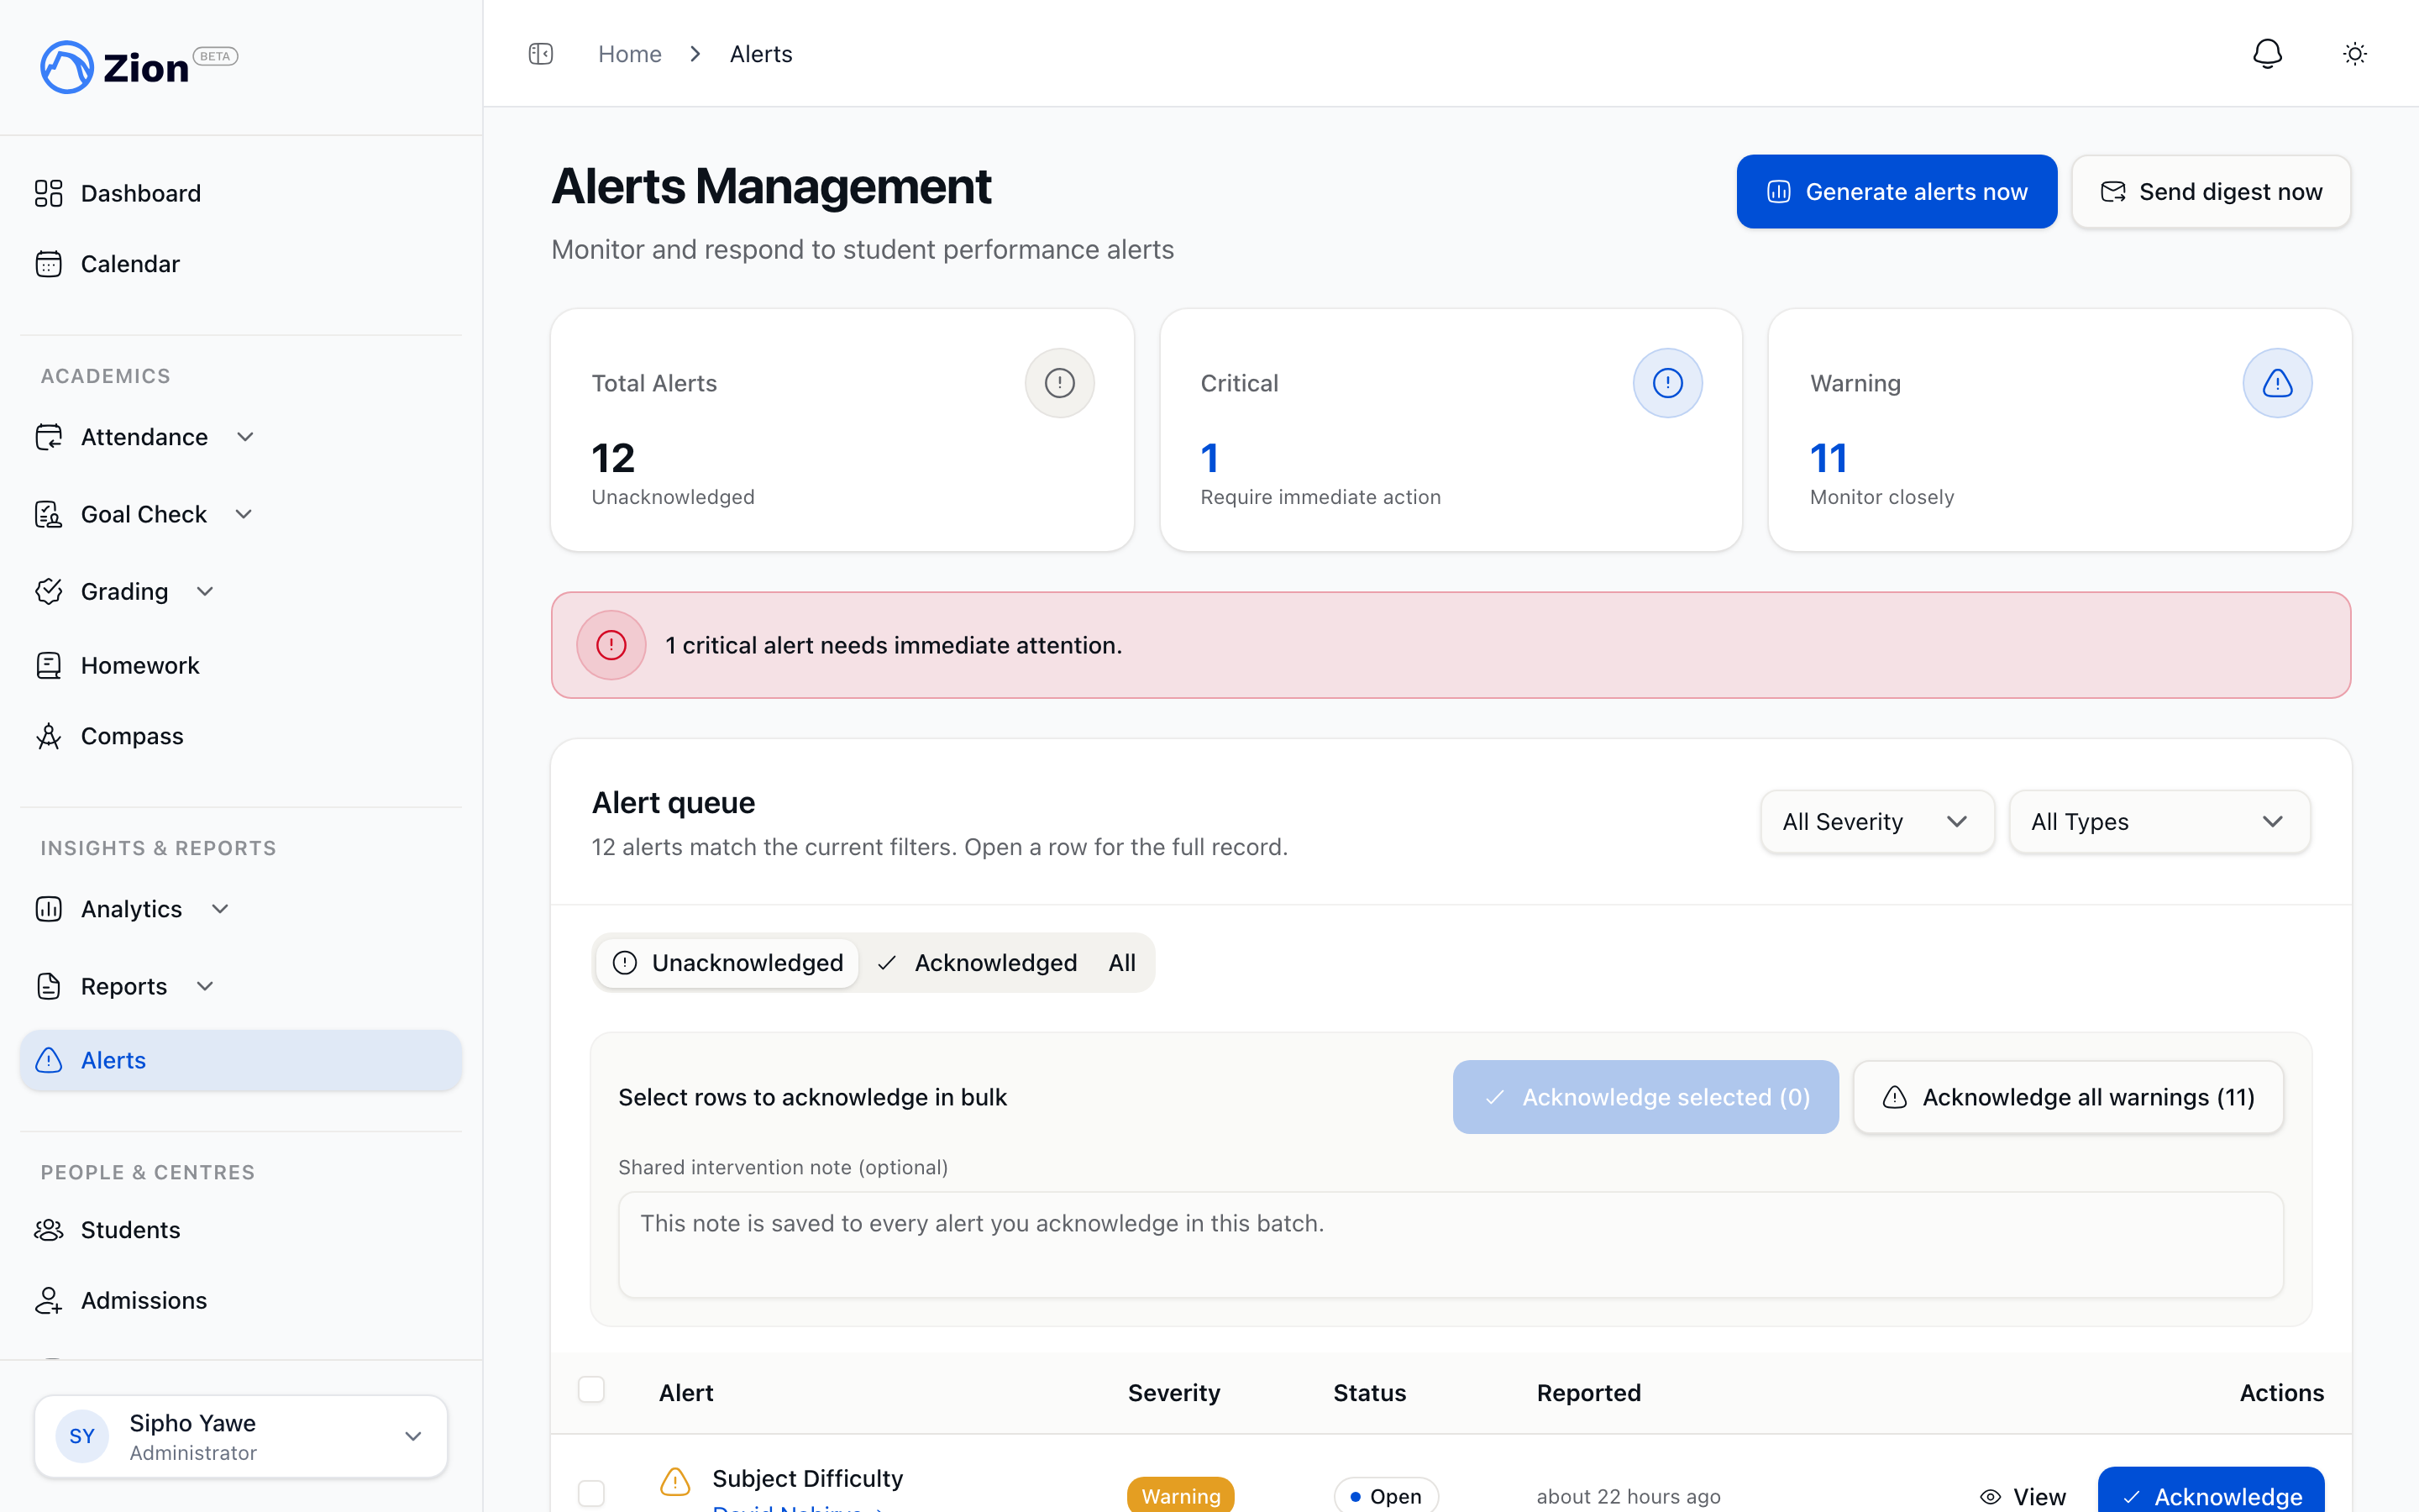Image resolution: width=2419 pixels, height=1512 pixels.
Task: Click the Total Alerts card icon
Action: click(1059, 383)
